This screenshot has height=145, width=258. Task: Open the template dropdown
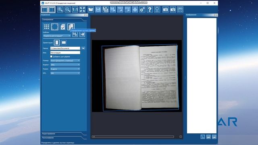[x=57, y=36]
